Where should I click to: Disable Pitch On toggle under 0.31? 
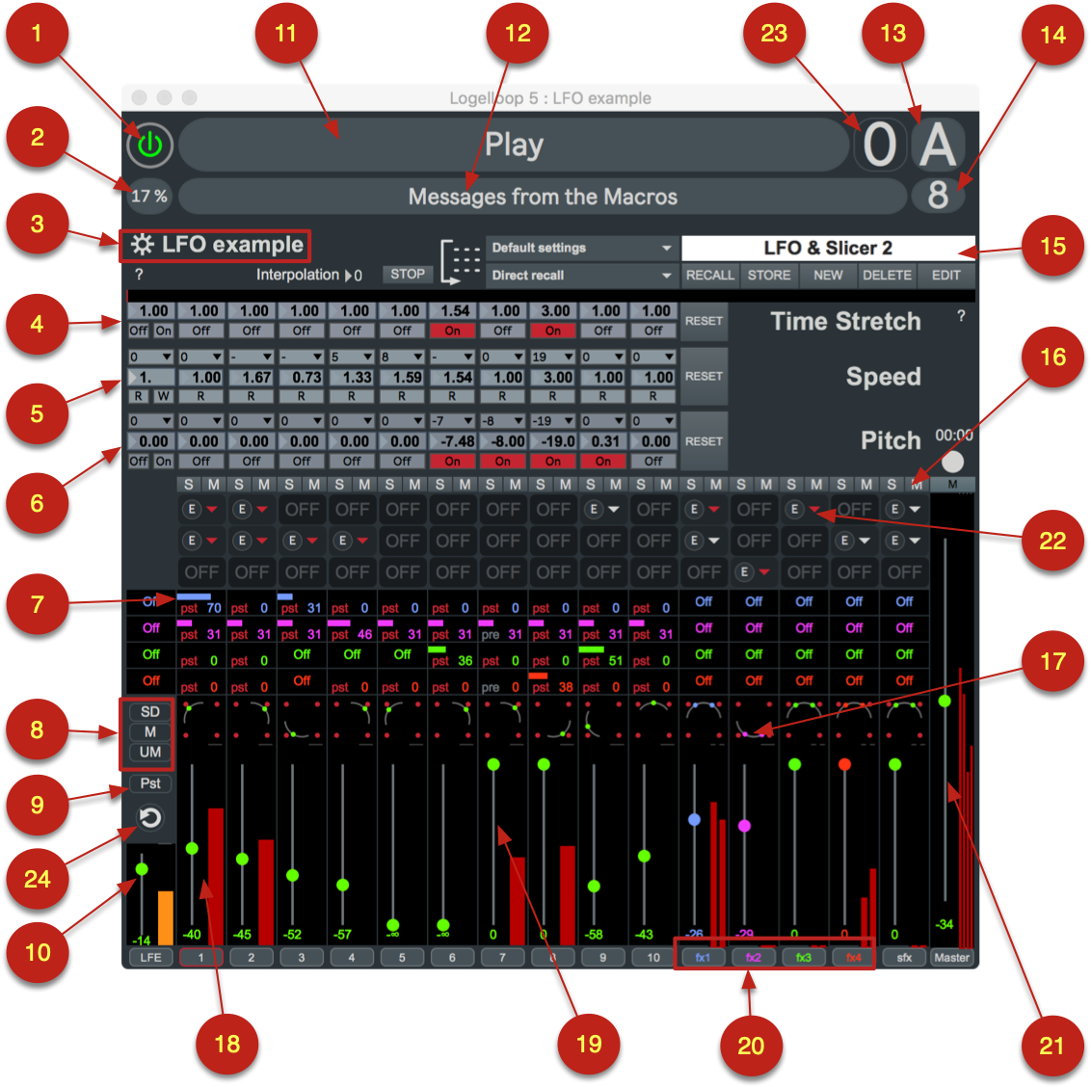coord(602,462)
